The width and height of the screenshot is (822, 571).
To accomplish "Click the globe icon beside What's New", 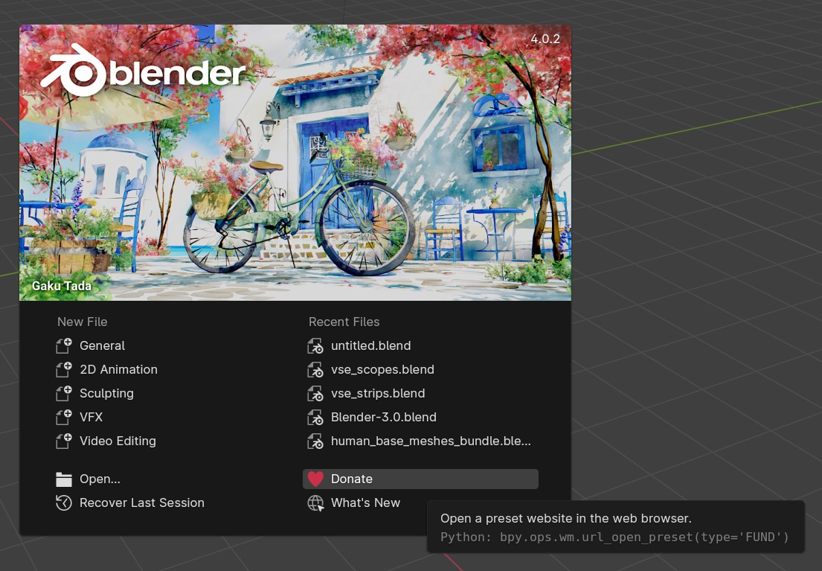I will (x=315, y=503).
